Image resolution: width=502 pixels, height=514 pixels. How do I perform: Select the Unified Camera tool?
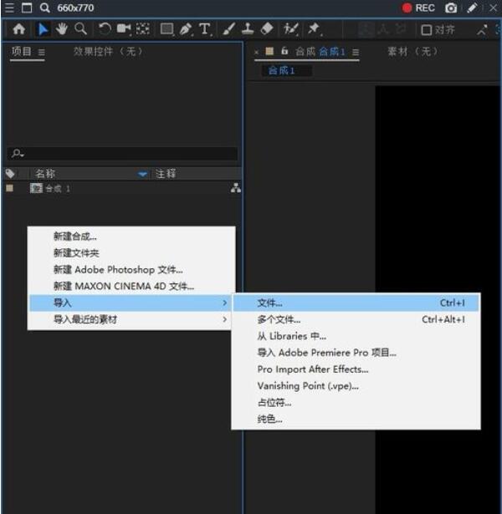pos(124,29)
